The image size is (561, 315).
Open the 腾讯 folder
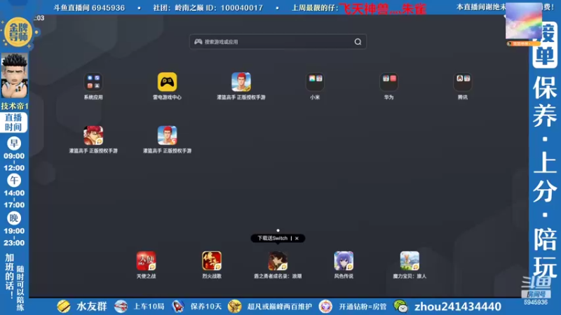click(463, 82)
